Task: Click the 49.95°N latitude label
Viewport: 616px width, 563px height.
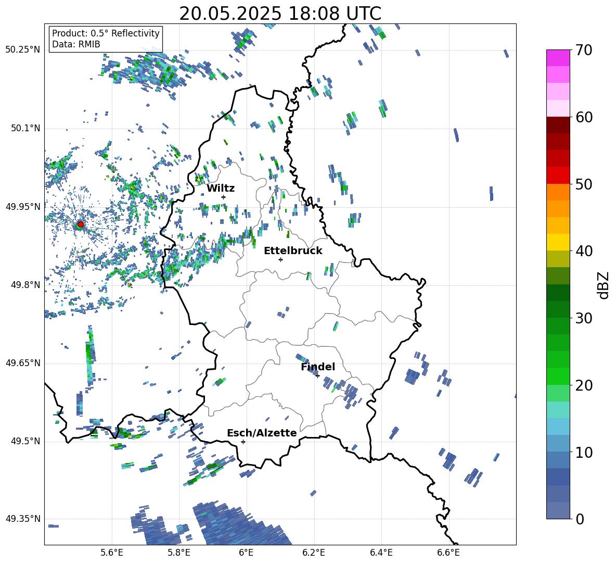Action: [x=23, y=206]
